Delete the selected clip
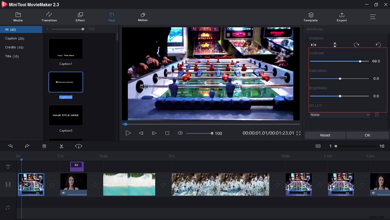 click(x=44, y=146)
